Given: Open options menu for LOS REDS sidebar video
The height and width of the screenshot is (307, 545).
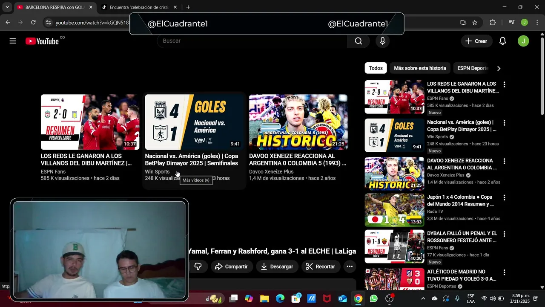Looking at the screenshot, I should (504, 84).
